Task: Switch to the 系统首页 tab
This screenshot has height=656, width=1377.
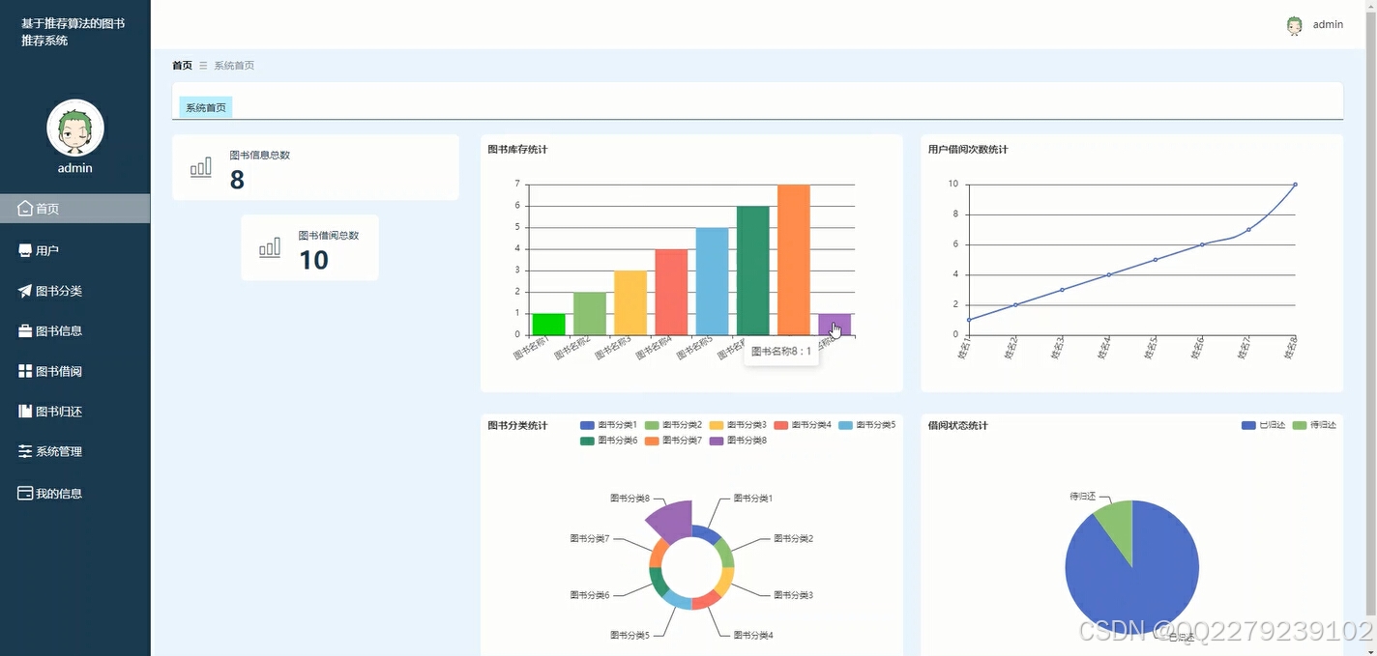Action: (205, 107)
